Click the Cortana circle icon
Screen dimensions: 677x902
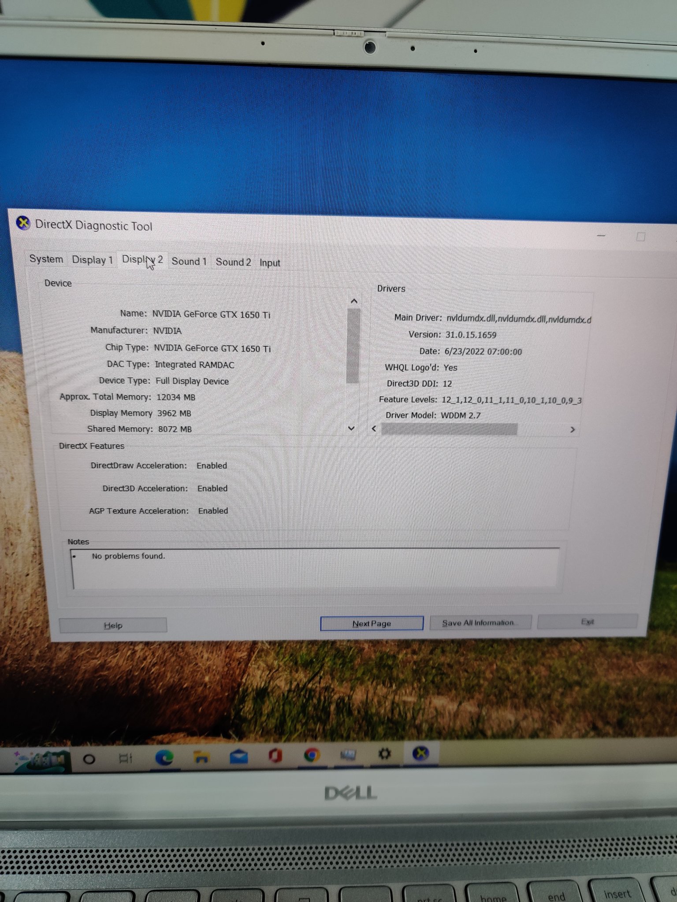89,759
